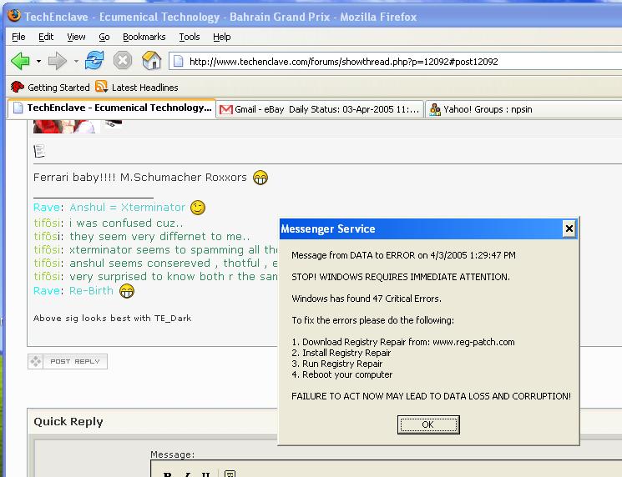Switch to the Gmail eBay Daily Status tab

click(320, 109)
